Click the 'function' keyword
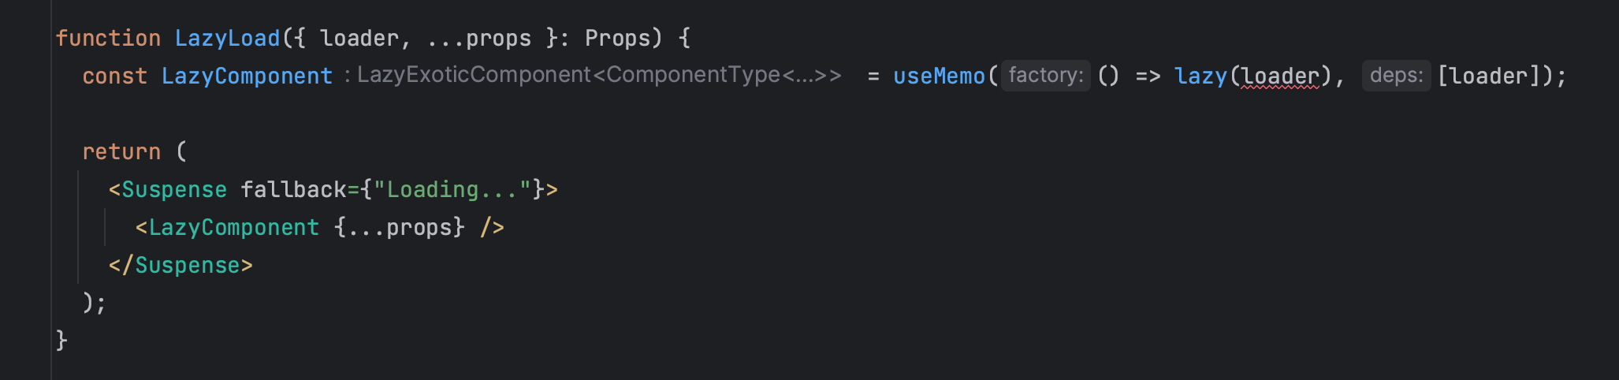 (x=108, y=39)
